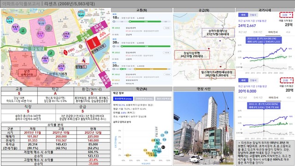The width and height of the screenshot is (295, 166).
Task: Click the 잠실더샵루벤 supply label on map
Action: pyautogui.click(x=192, y=55)
